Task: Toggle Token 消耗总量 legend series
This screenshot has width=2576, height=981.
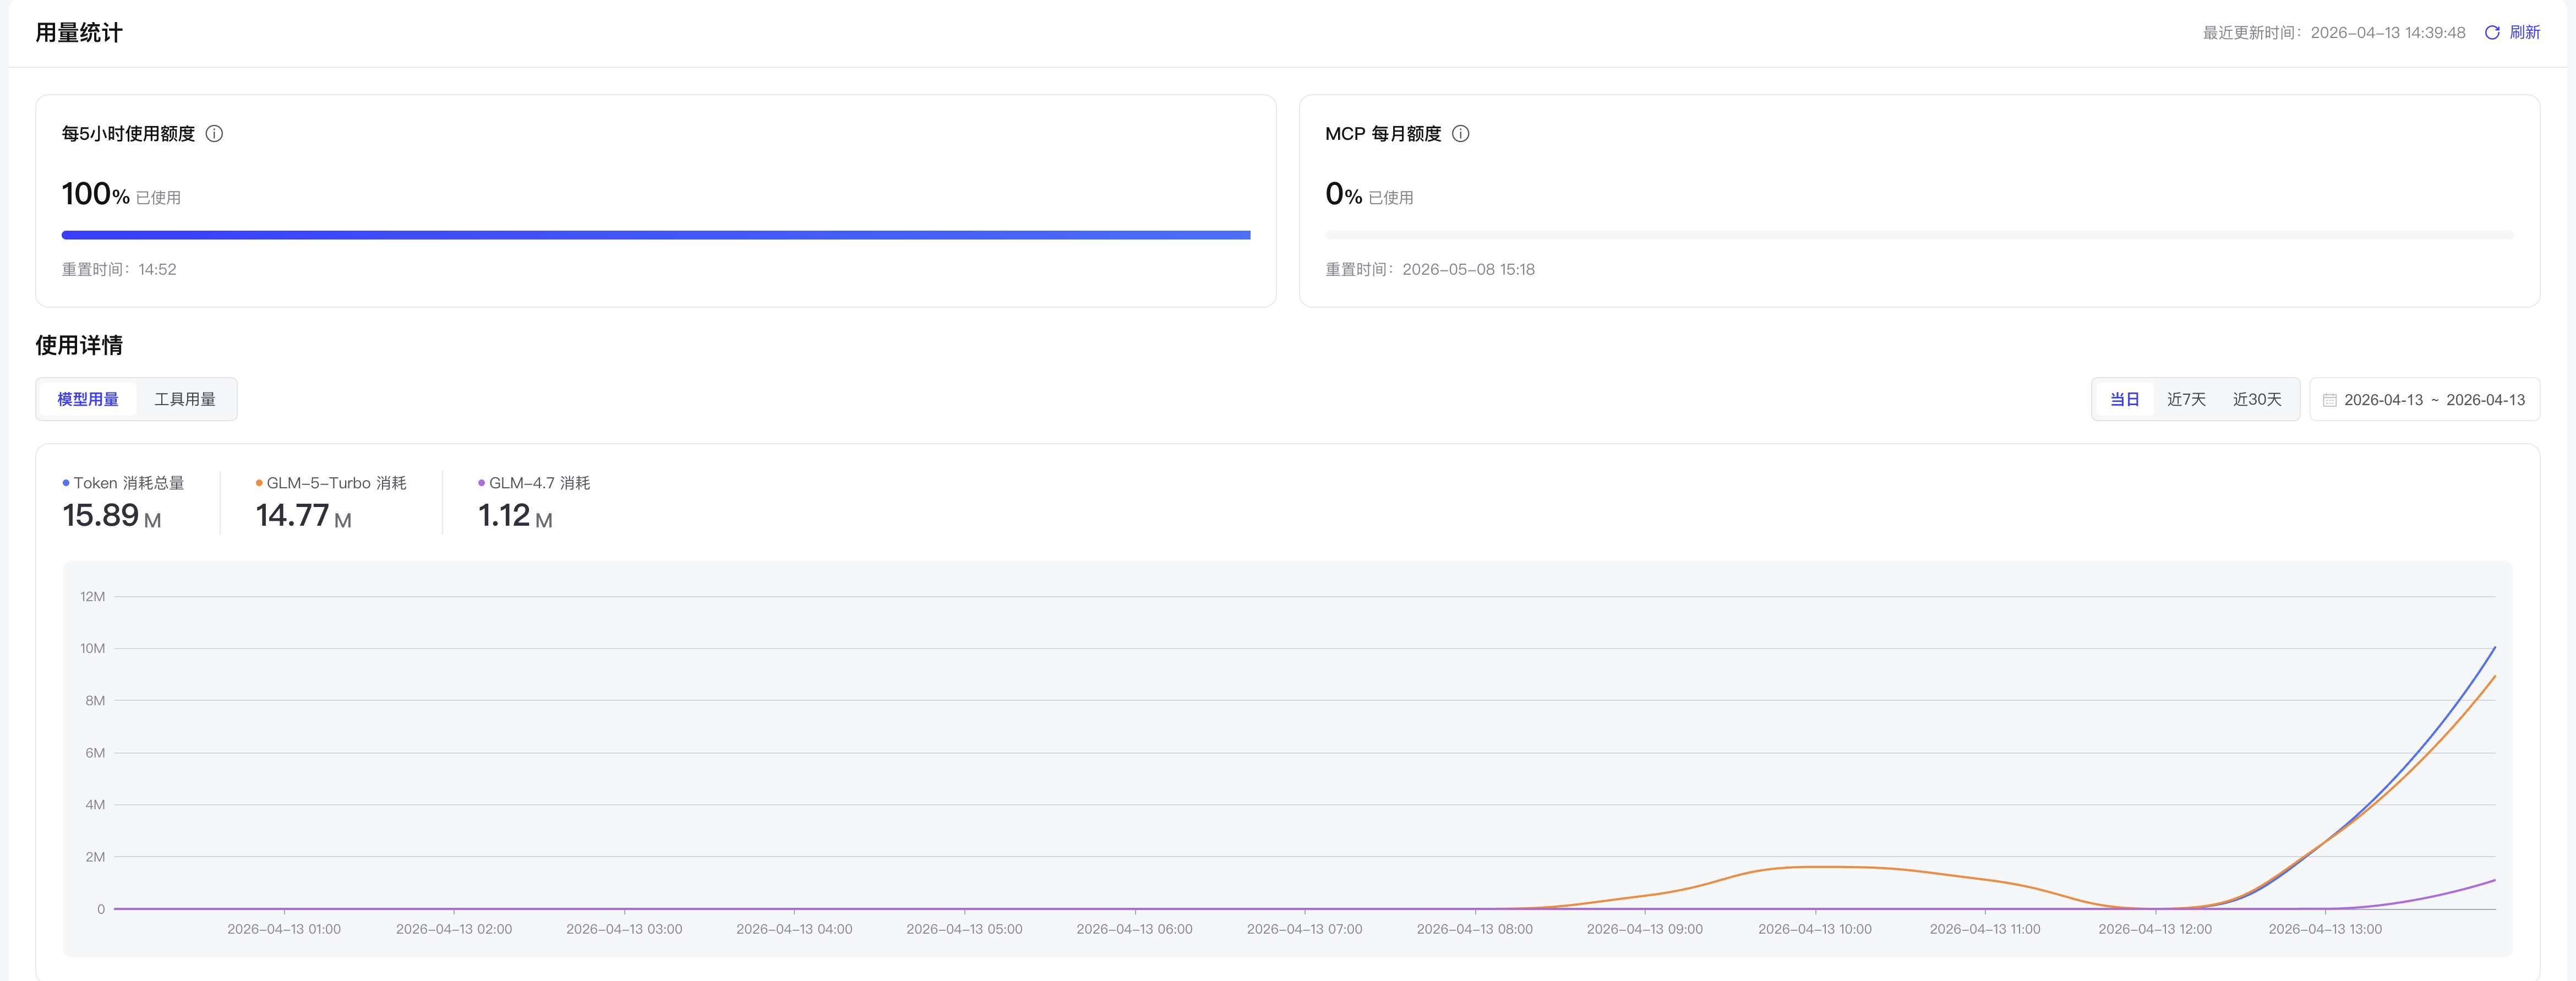Action: point(123,483)
